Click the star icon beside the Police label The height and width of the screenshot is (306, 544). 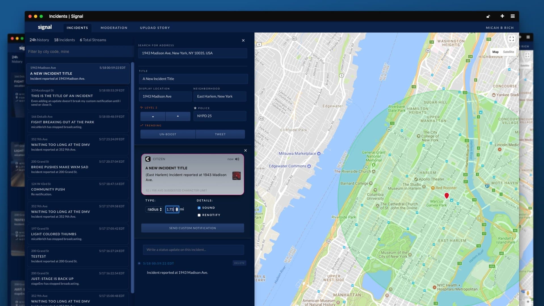pyautogui.click(x=195, y=108)
